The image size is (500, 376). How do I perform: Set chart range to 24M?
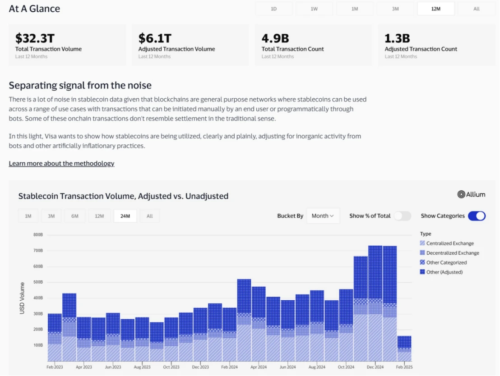click(x=125, y=216)
